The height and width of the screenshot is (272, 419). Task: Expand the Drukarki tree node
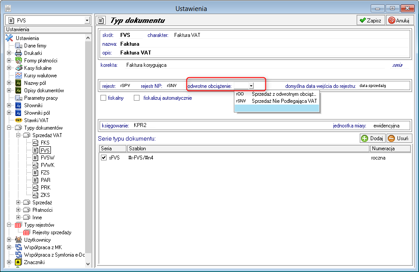point(9,53)
